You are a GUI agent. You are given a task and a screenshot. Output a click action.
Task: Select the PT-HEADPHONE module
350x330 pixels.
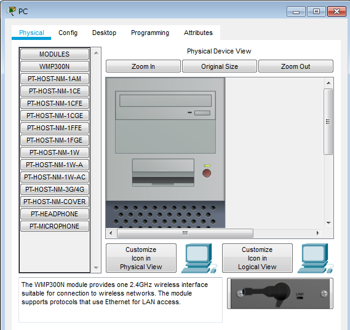(55, 214)
